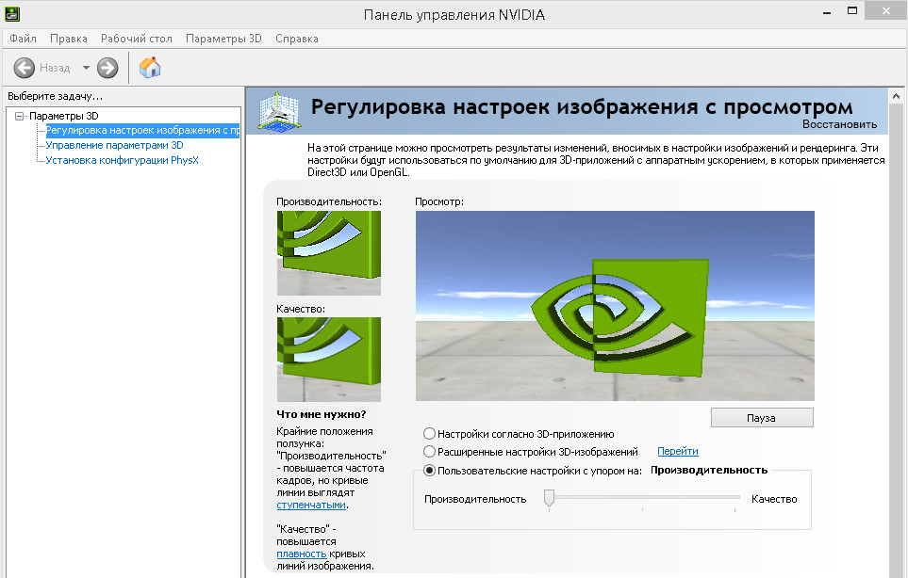This screenshot has height=578, width=908.
Task: Click the Что мне нужно? heading
Action: [322, 414]
